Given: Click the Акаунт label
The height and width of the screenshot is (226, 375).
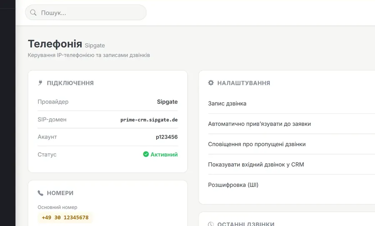Looking at the screenshot, I should click(x=47, y=137).
